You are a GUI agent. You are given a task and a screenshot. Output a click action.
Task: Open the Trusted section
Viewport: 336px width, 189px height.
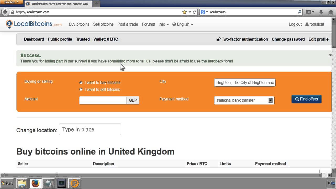point(83,39)
